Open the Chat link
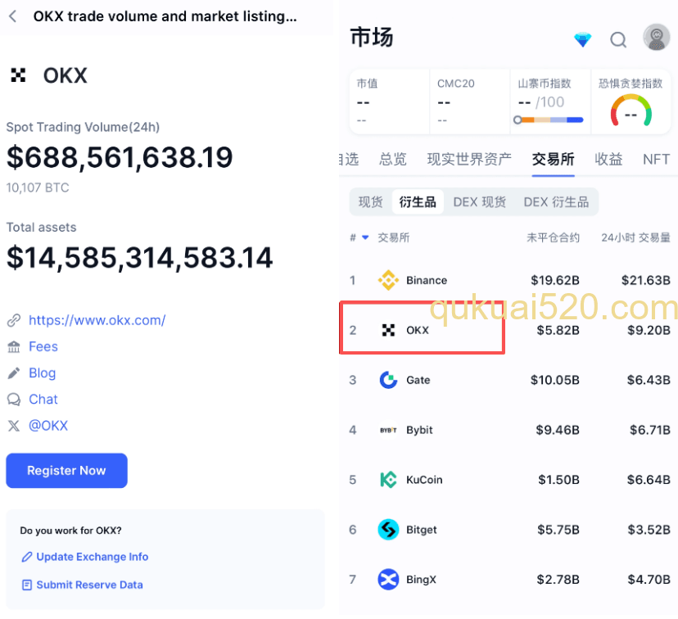The width and height of the screenshot is (678, 619). pos(43,400)
